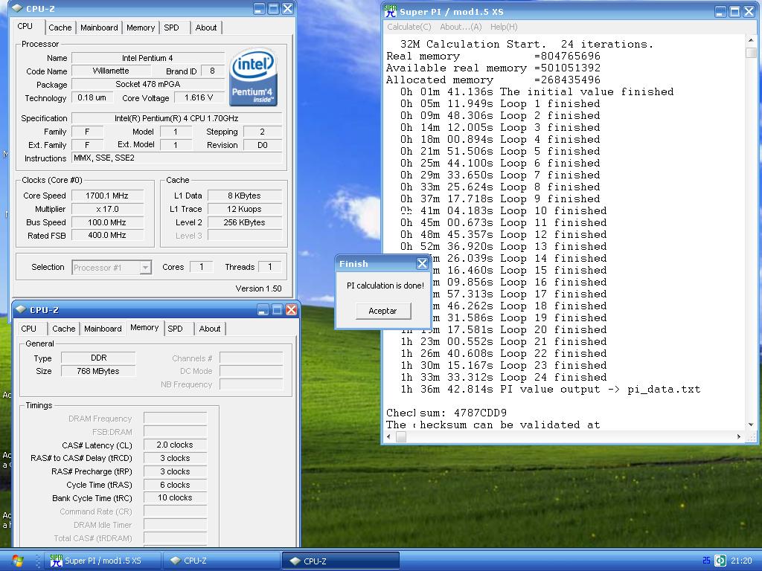Viewport: 762px width, 571px height.
Task: Open Mainboard tab in bottom CPU-Z
Action: tap(103, 329)
